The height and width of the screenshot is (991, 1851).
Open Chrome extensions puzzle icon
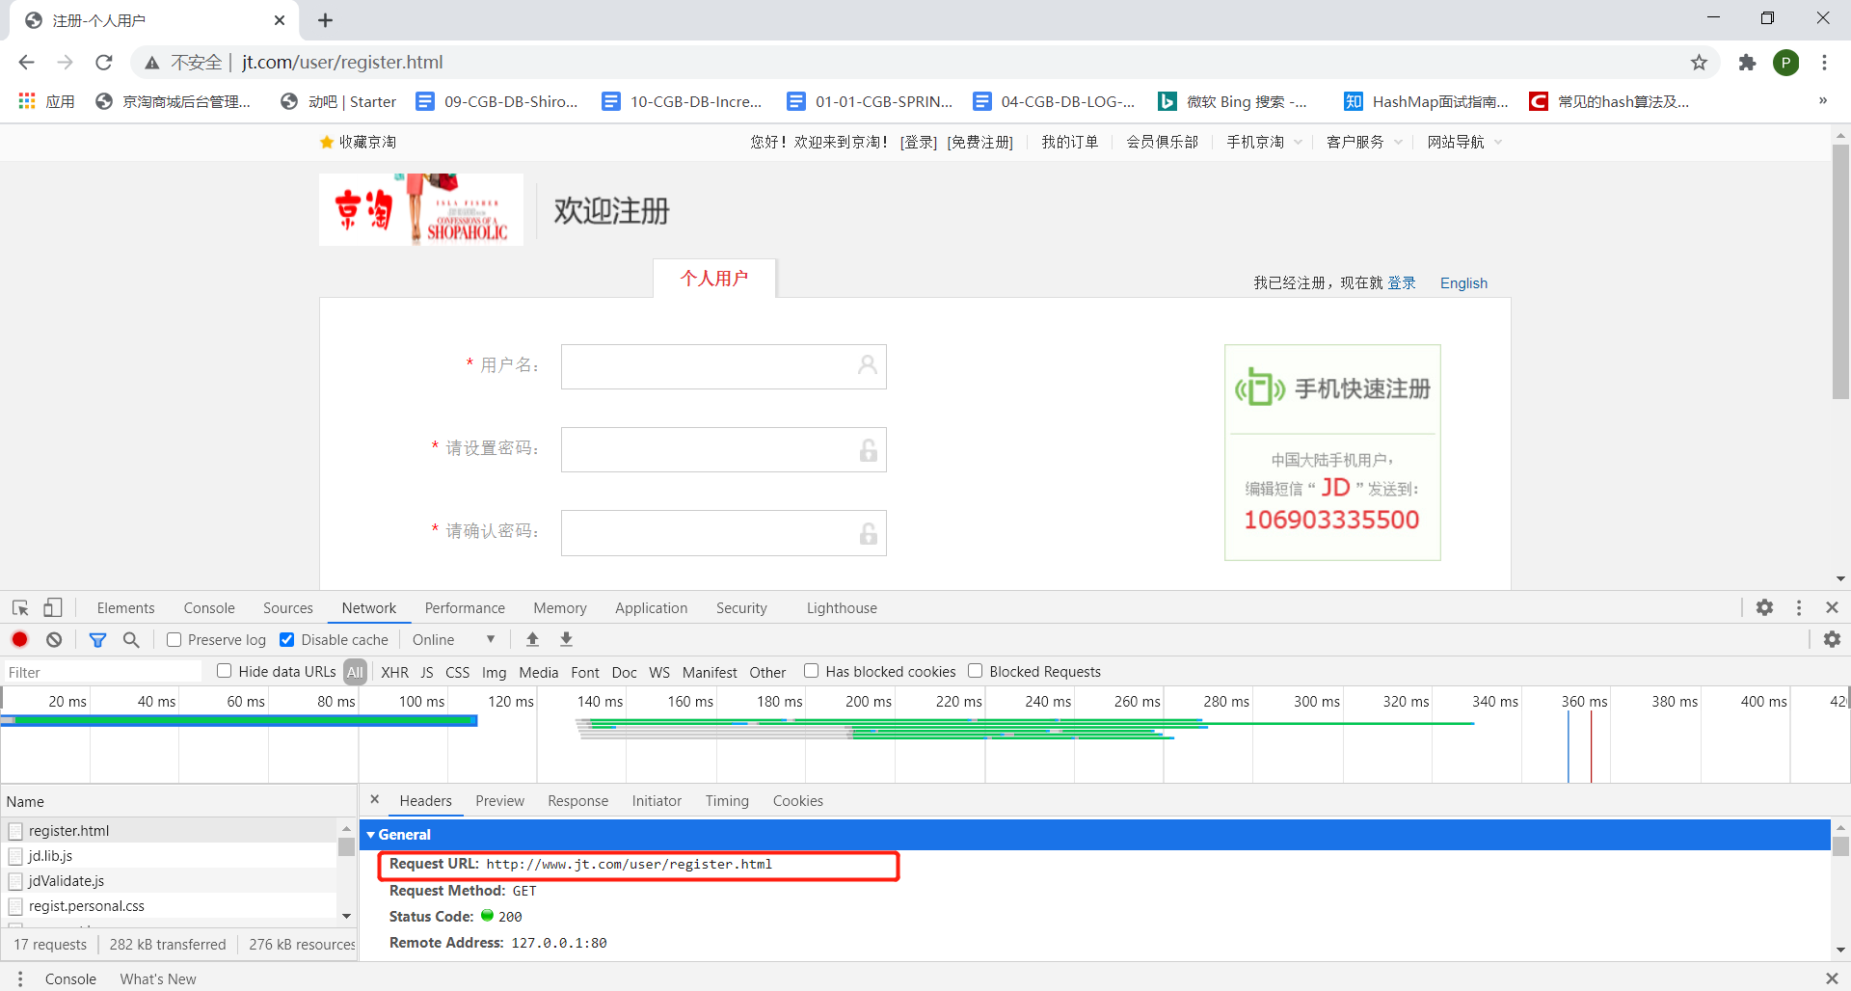coord(1747,62)
